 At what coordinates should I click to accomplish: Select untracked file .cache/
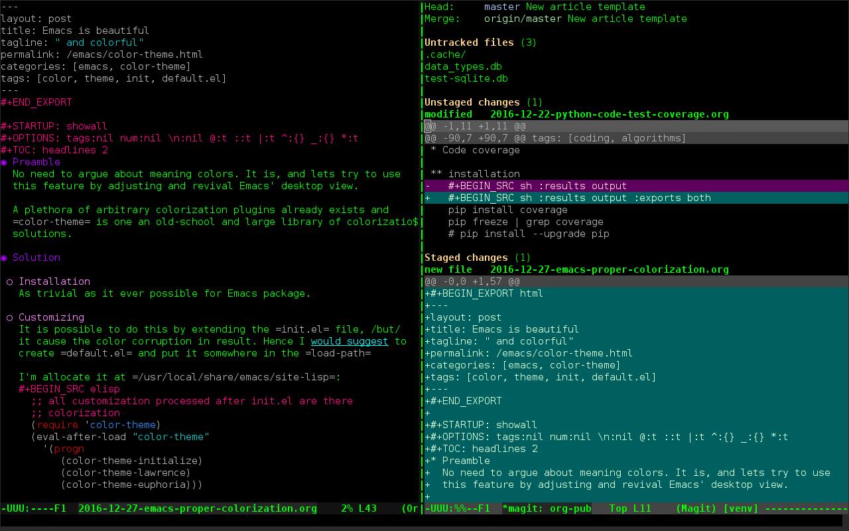click(x=445, y=54)
